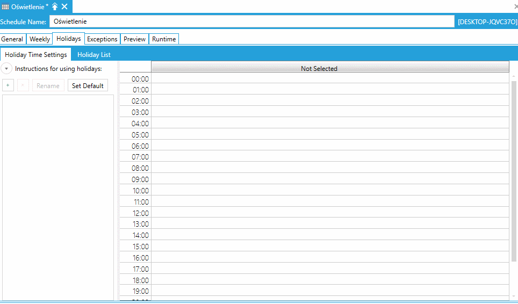
Task: Click the scrollbar down arrow at bottom right
Action: point(514,296)
